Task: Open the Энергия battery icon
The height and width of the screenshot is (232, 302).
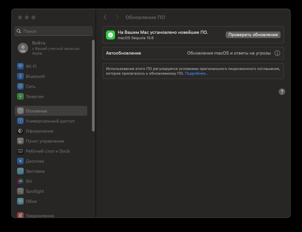Action: coord(20,96)
